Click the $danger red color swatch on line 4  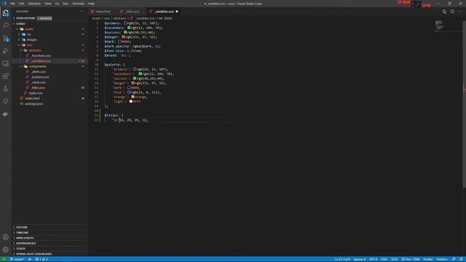[123, 37]
